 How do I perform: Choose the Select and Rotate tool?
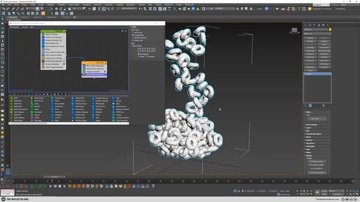tap(61, 9)
